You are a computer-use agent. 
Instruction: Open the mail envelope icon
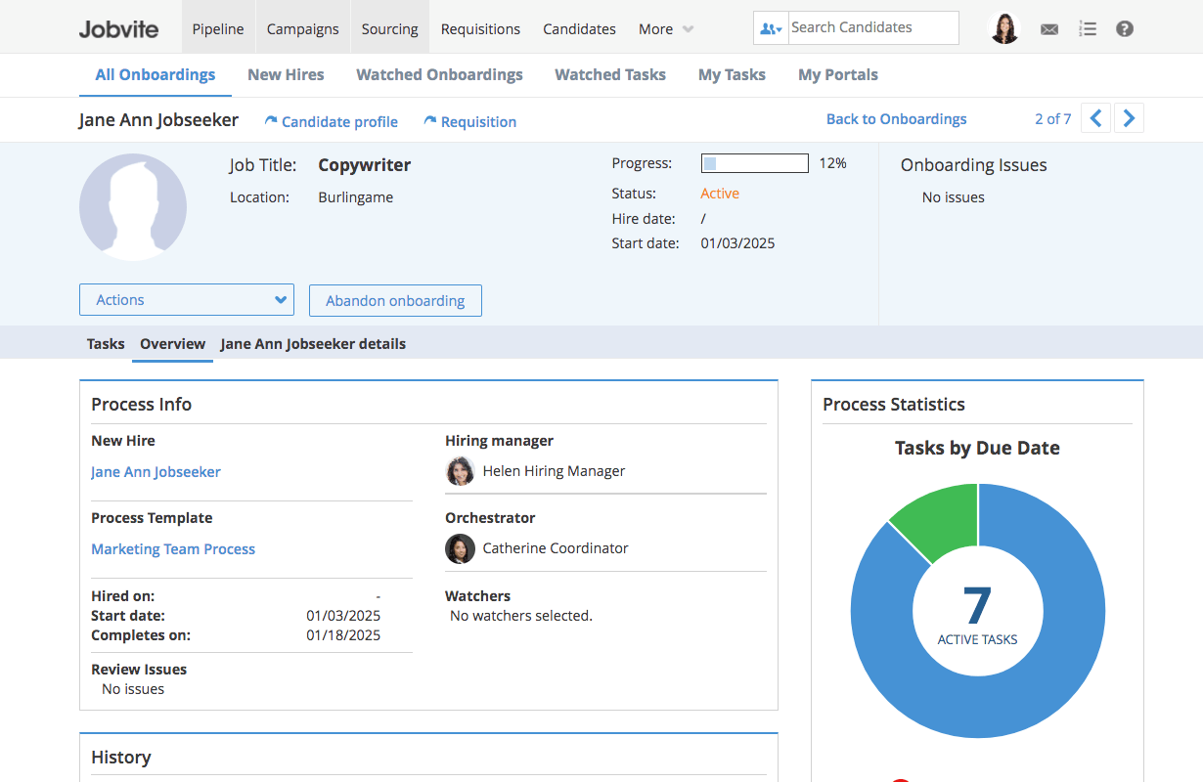(x=1049, y=29)
